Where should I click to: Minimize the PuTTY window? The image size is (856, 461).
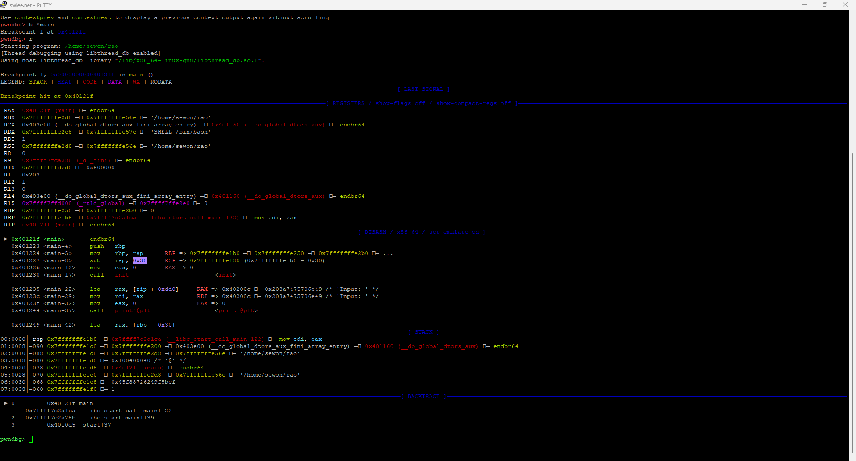click(805, 5)
